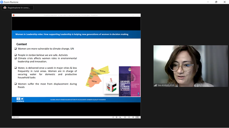Minimize the PowerPoint Slide Show window
Screen dimensions: 229x128
pyautogui.click(x=128, y=15)
